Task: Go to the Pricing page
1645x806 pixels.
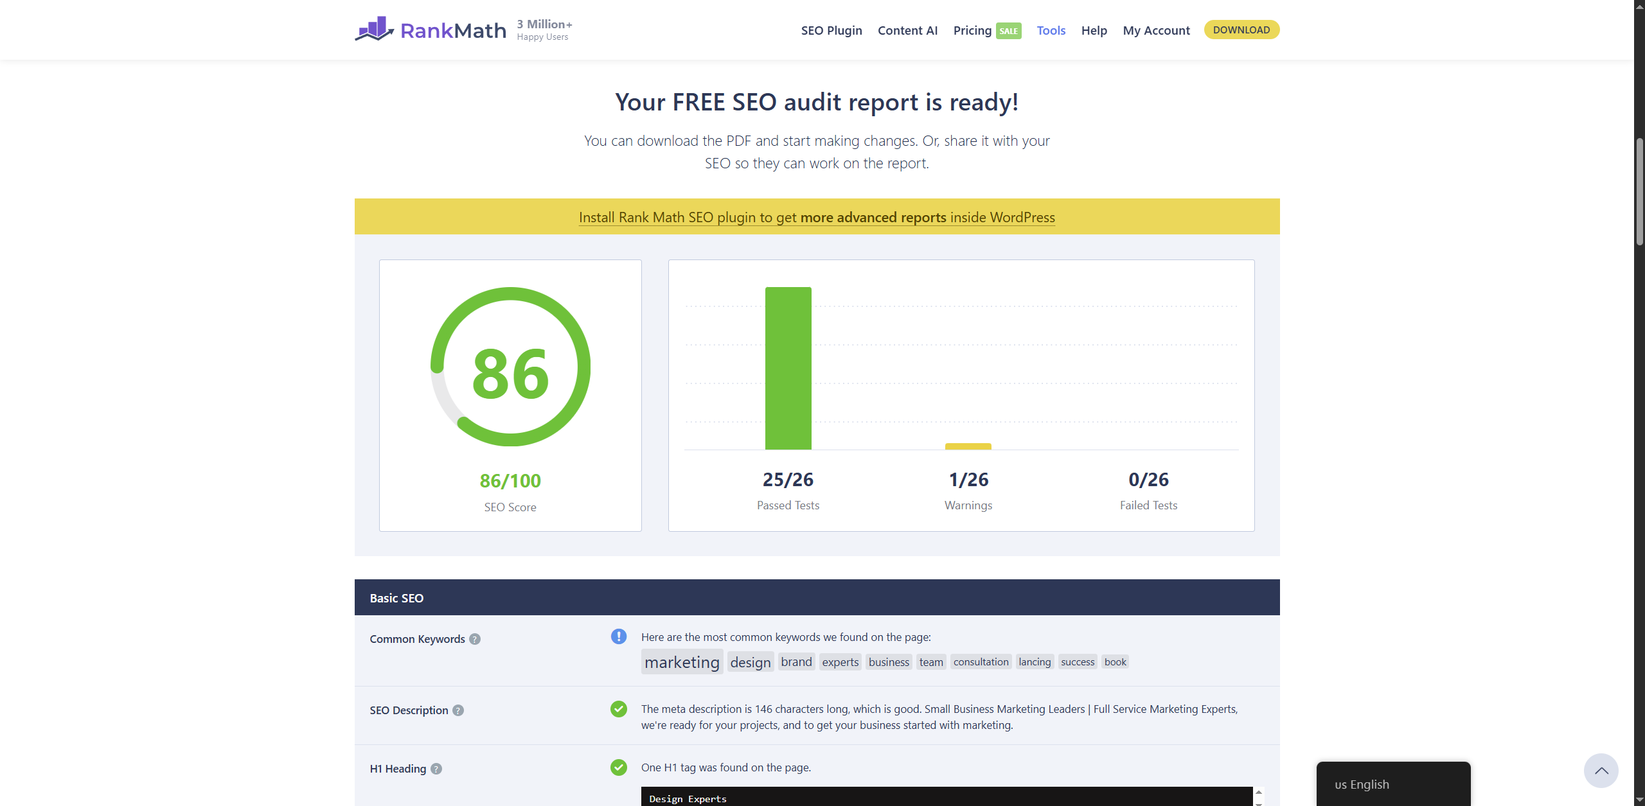Action: [972, 30]
